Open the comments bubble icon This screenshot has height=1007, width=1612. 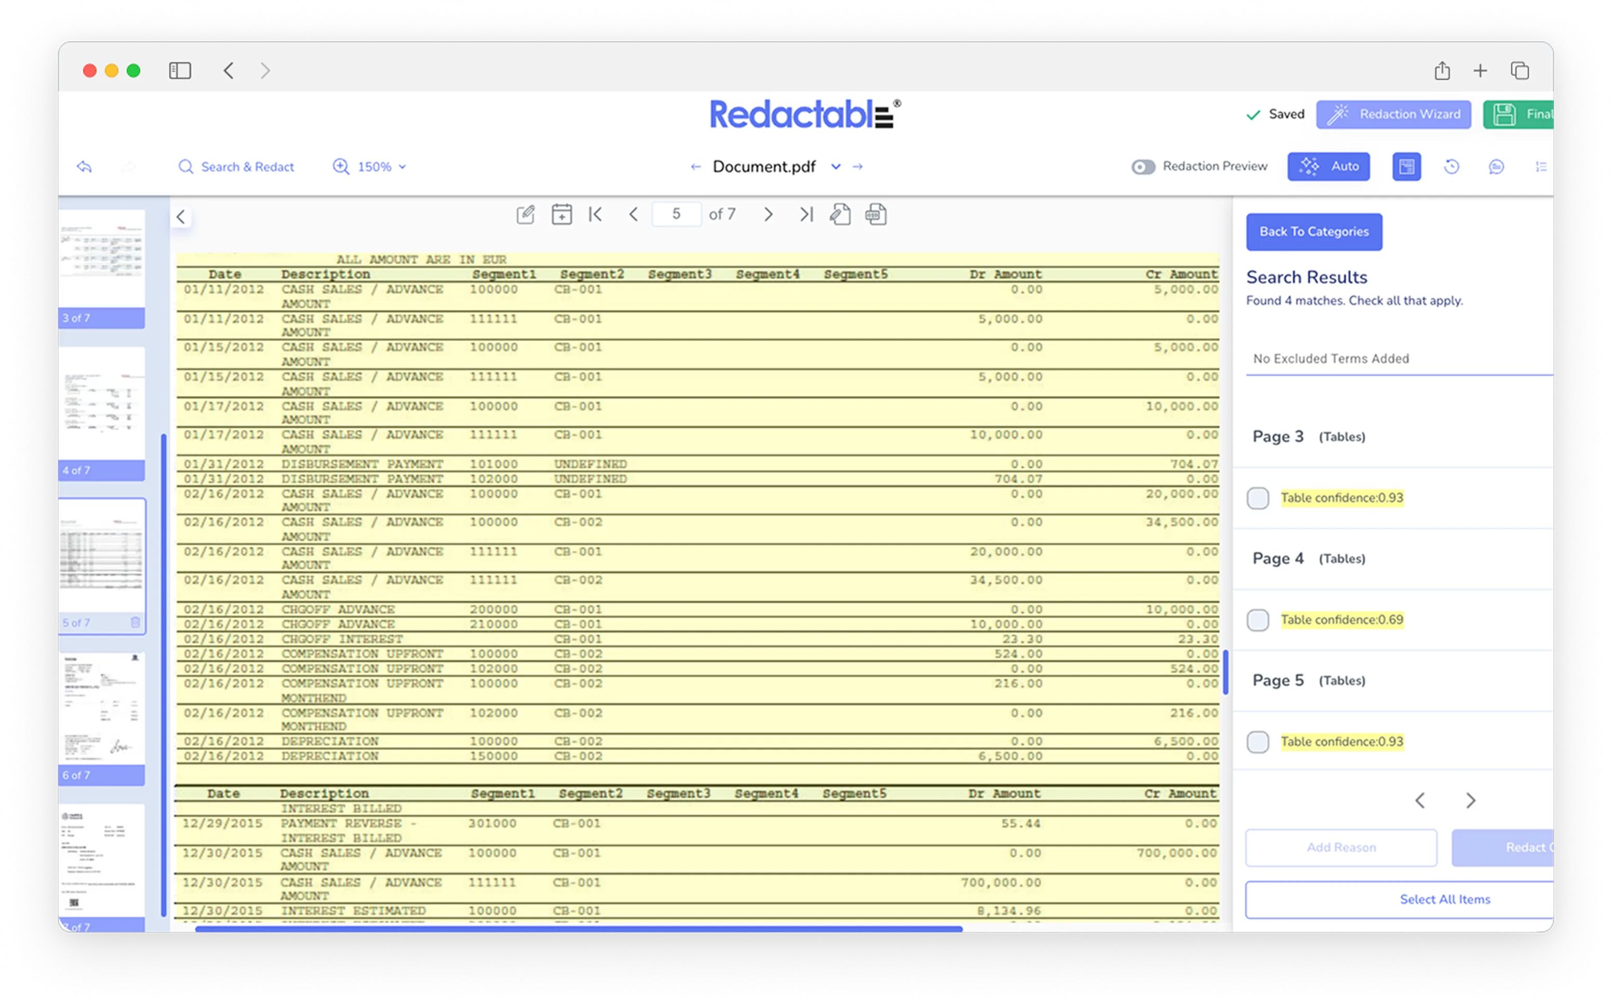[x=1496, y=167]
